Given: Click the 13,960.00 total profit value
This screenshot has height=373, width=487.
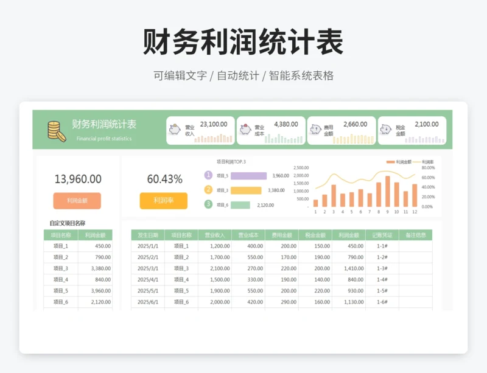Looking at the screenshot, I should tap(78, 180).
